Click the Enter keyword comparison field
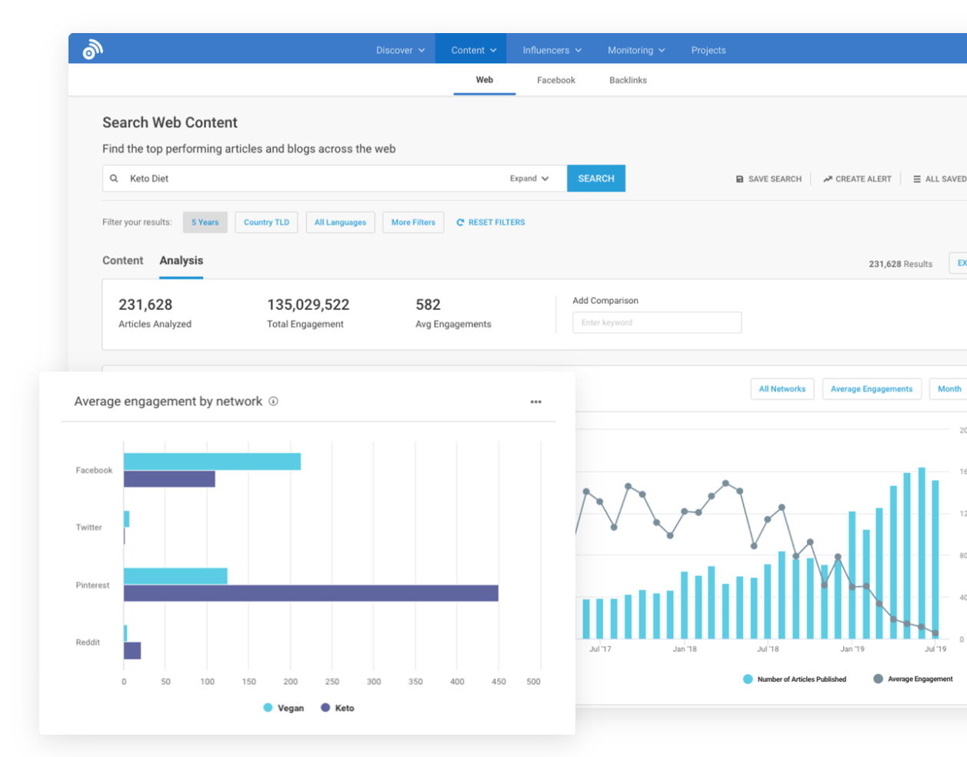Image resolution: width=967 pixels, height=757 pixels. pos(657,322)
